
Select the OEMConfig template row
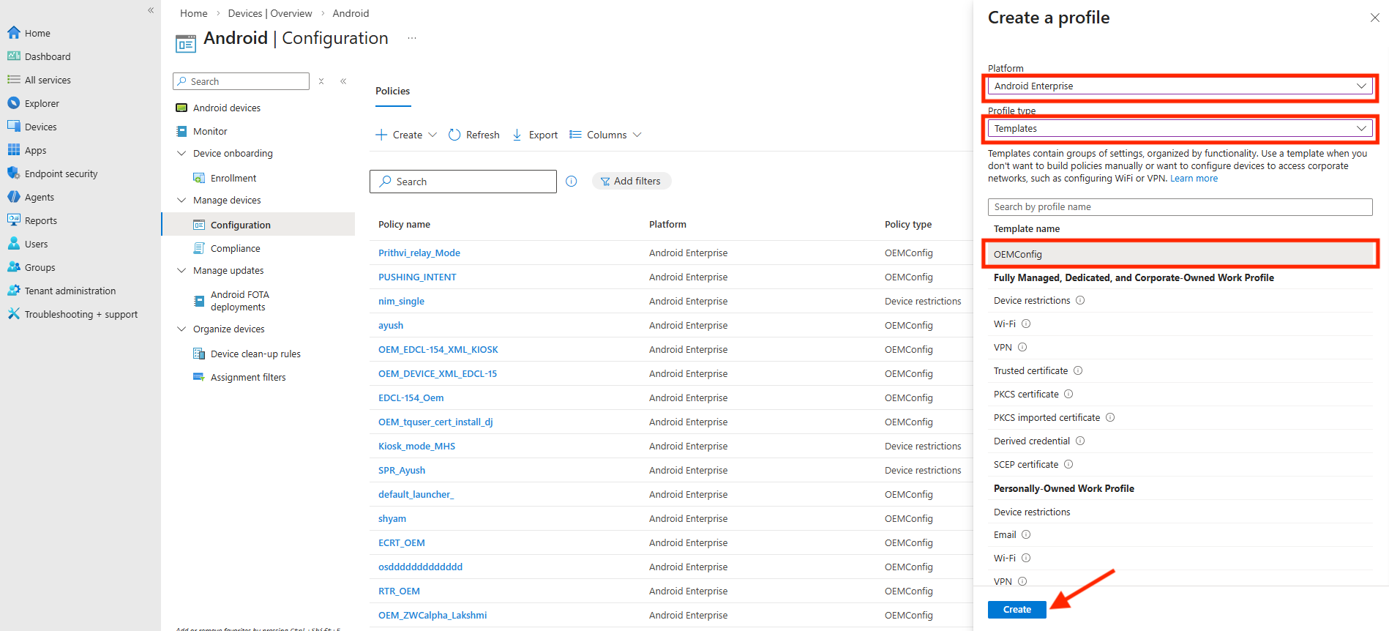(1179, 254)
